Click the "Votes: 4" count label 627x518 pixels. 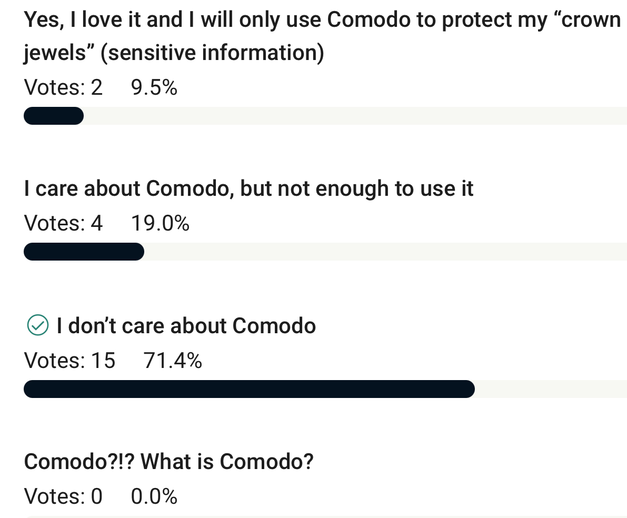tap(63, 224)
